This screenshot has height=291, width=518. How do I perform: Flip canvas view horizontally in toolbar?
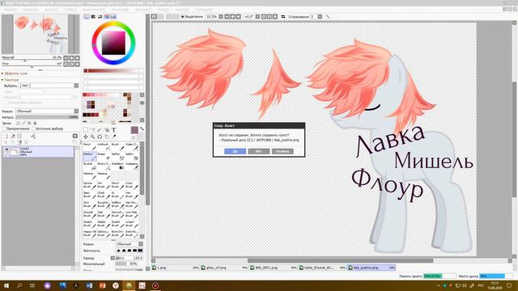(x=283, y=16)
